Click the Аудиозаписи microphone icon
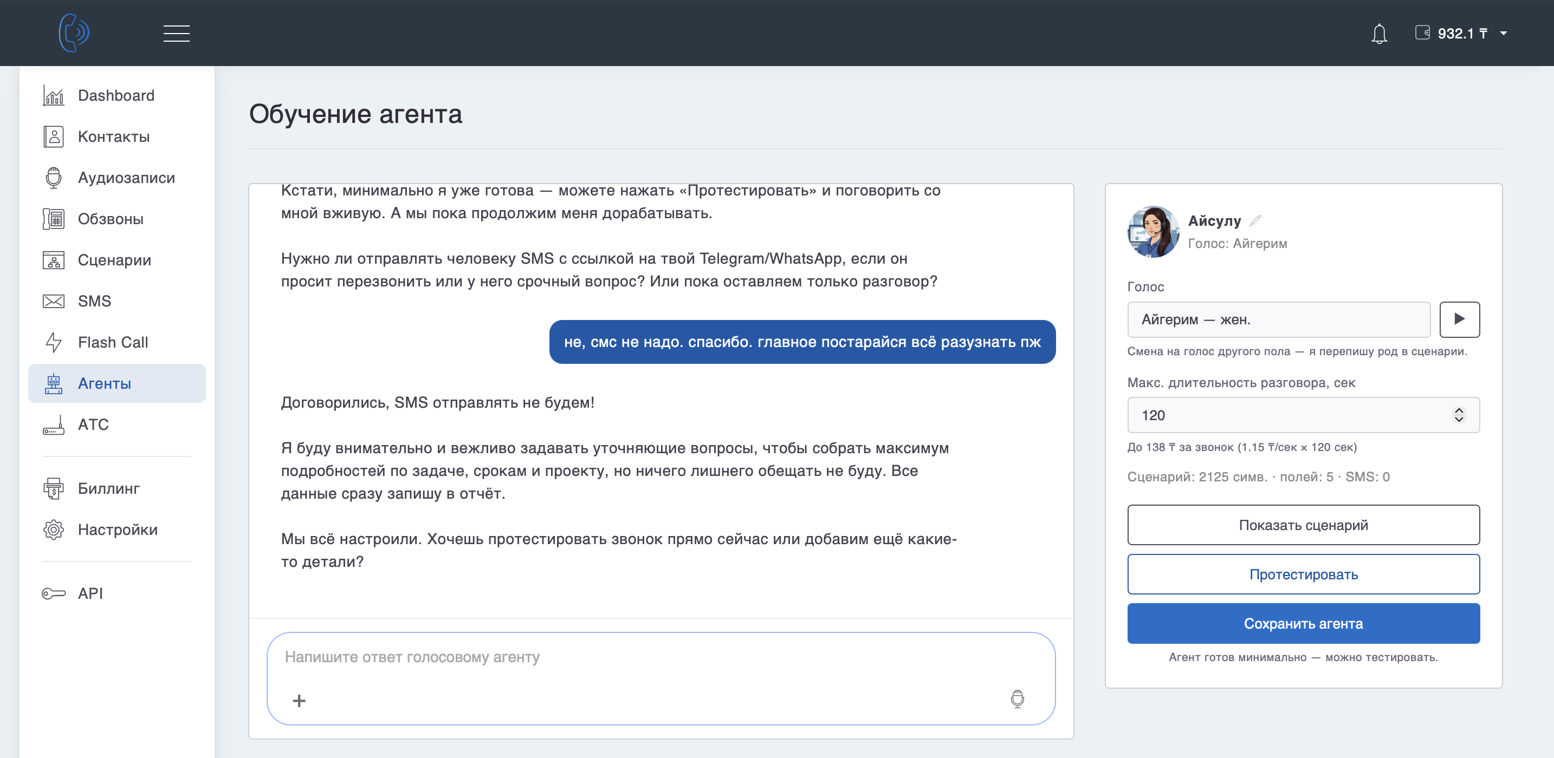 point(54,178)
